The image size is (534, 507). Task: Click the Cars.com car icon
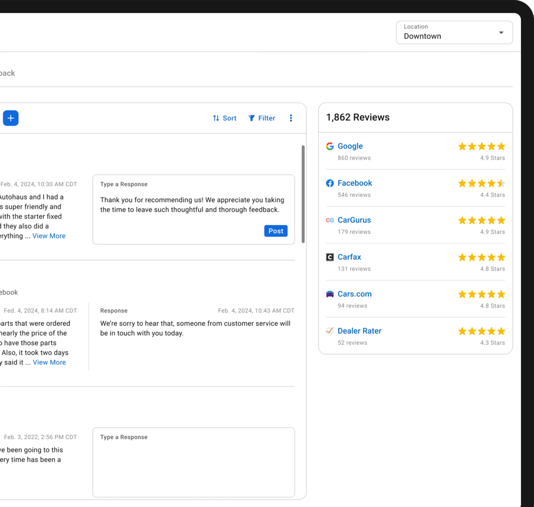pos(330,294)
